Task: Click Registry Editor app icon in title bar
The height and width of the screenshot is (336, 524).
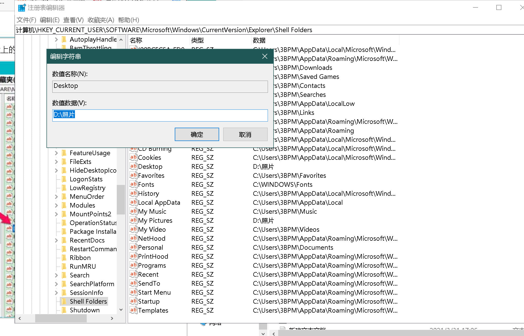Action: click(22, 8)
